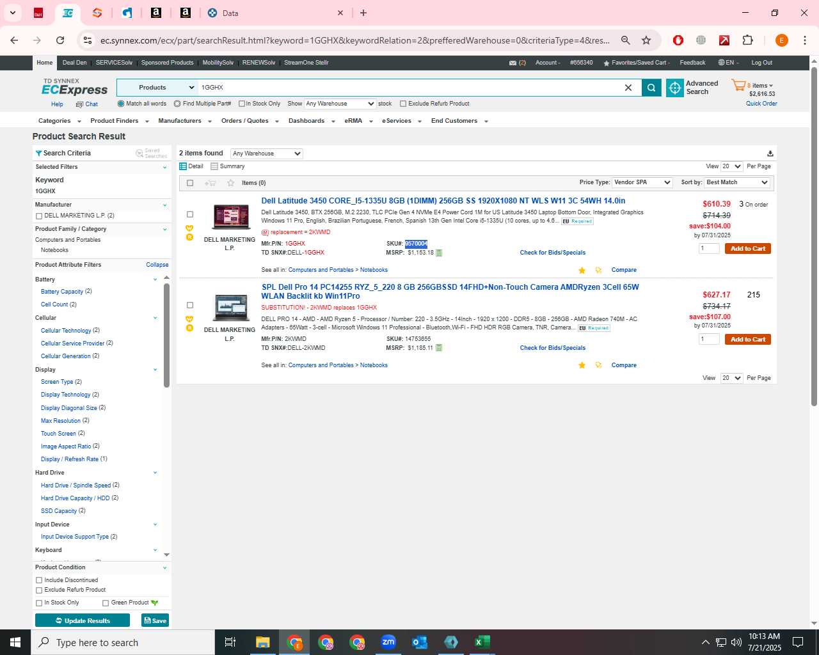This screenshot has height=655, width=819.
Task: Click browser reload icon
Action: (60, 40)
